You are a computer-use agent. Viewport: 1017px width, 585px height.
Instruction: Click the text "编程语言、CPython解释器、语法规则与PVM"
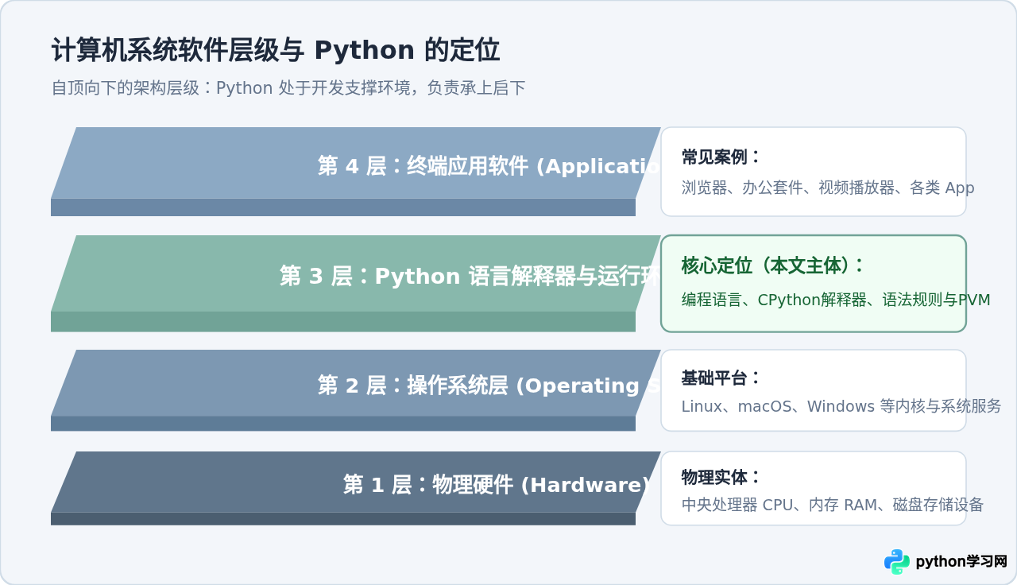click(x=836, y=300)
